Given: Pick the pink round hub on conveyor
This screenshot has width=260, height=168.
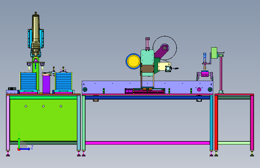Looking at the screenshot, I should [199, 89].
